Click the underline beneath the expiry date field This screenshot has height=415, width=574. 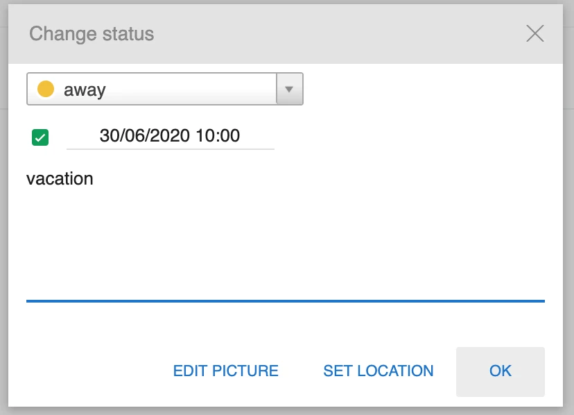coord(170,149)
